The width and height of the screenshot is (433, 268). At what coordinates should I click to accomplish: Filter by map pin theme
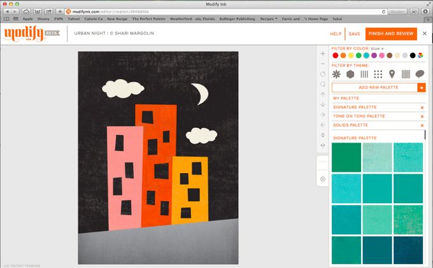pyautogui.click(x=392, y=74)
